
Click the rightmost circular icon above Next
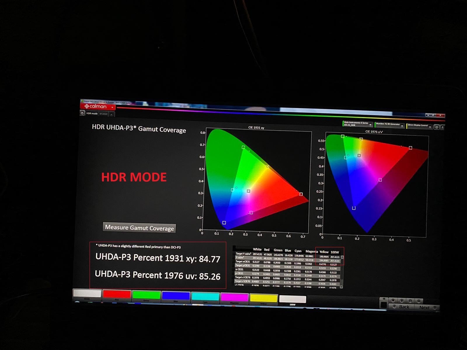click(419, 301)
